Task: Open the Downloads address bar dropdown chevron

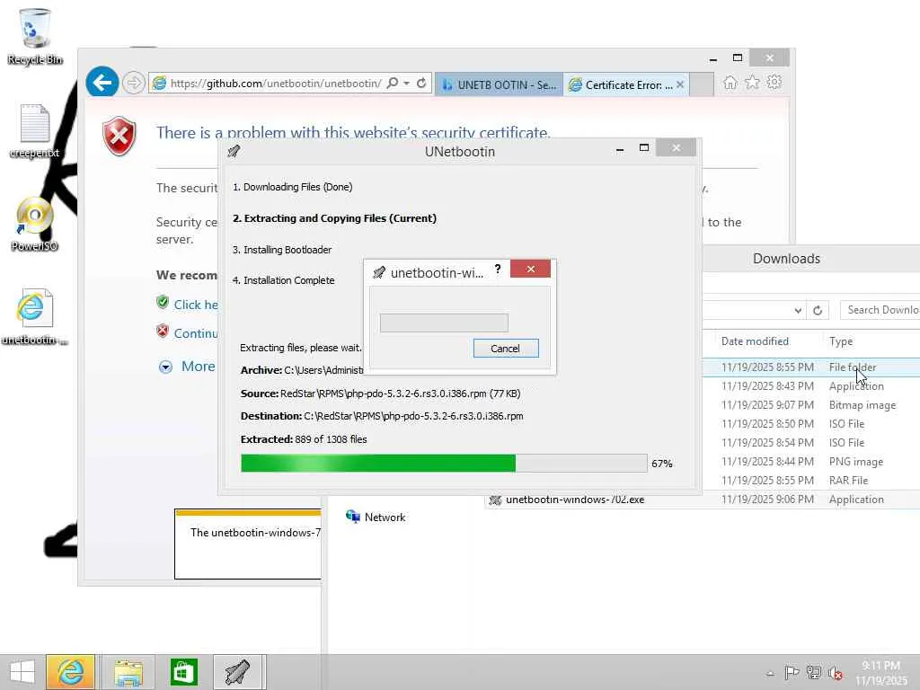Action: pyautogui.click(x=798, y=310)
